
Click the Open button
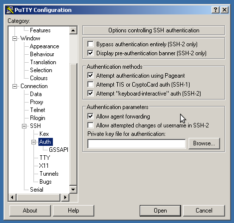click(x=160, y=211)
